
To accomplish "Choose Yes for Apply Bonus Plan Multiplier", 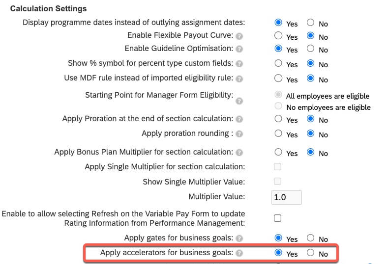I will click(278, 152).
